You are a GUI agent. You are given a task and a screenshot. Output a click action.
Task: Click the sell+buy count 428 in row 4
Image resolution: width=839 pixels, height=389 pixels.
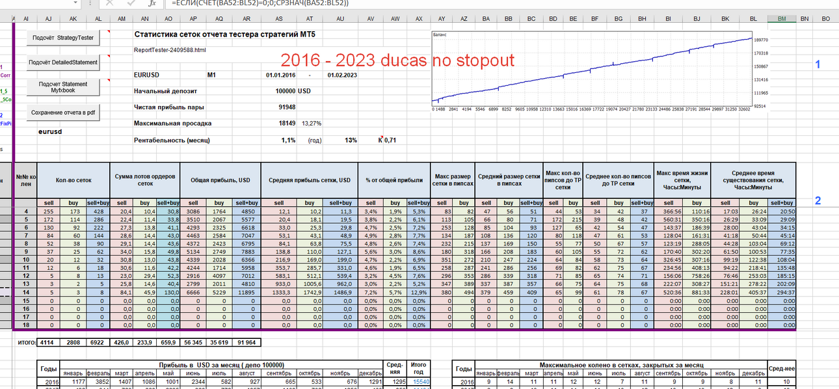pos(97,211)
